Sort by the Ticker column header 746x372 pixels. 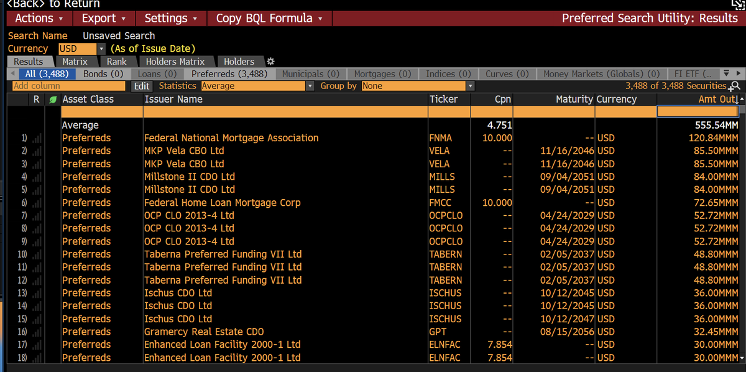point(449,100)
